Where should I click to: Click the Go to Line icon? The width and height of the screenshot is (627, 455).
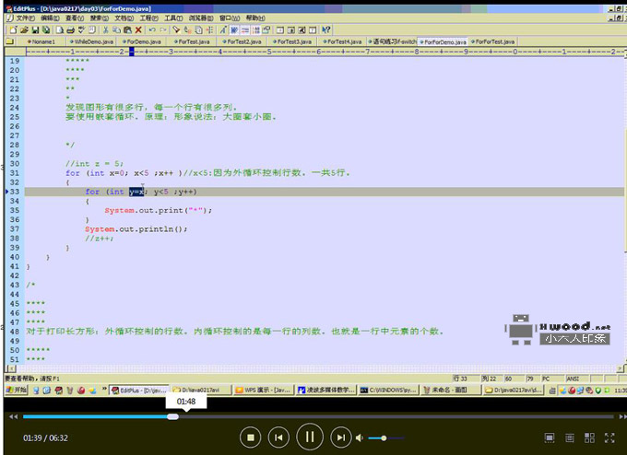pyautogui.click(x=209, y=30)
